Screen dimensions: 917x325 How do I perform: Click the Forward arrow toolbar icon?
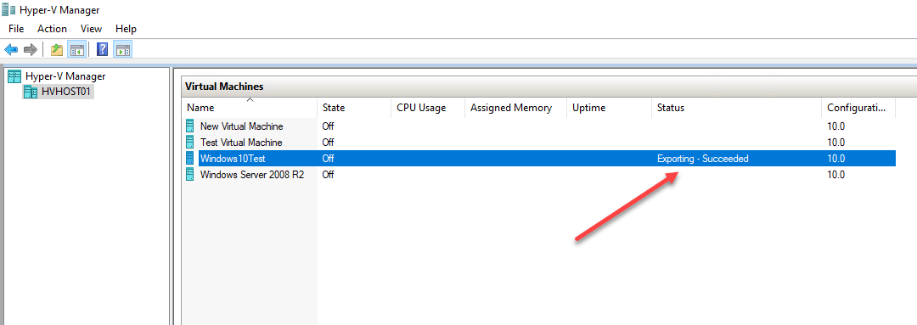click(x=30, y=50)
